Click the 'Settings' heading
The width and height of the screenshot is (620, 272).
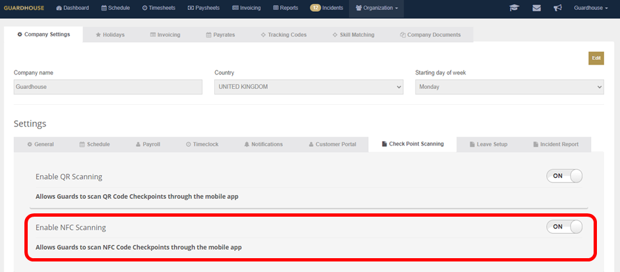pyautogui.click(x=30, y=124)
